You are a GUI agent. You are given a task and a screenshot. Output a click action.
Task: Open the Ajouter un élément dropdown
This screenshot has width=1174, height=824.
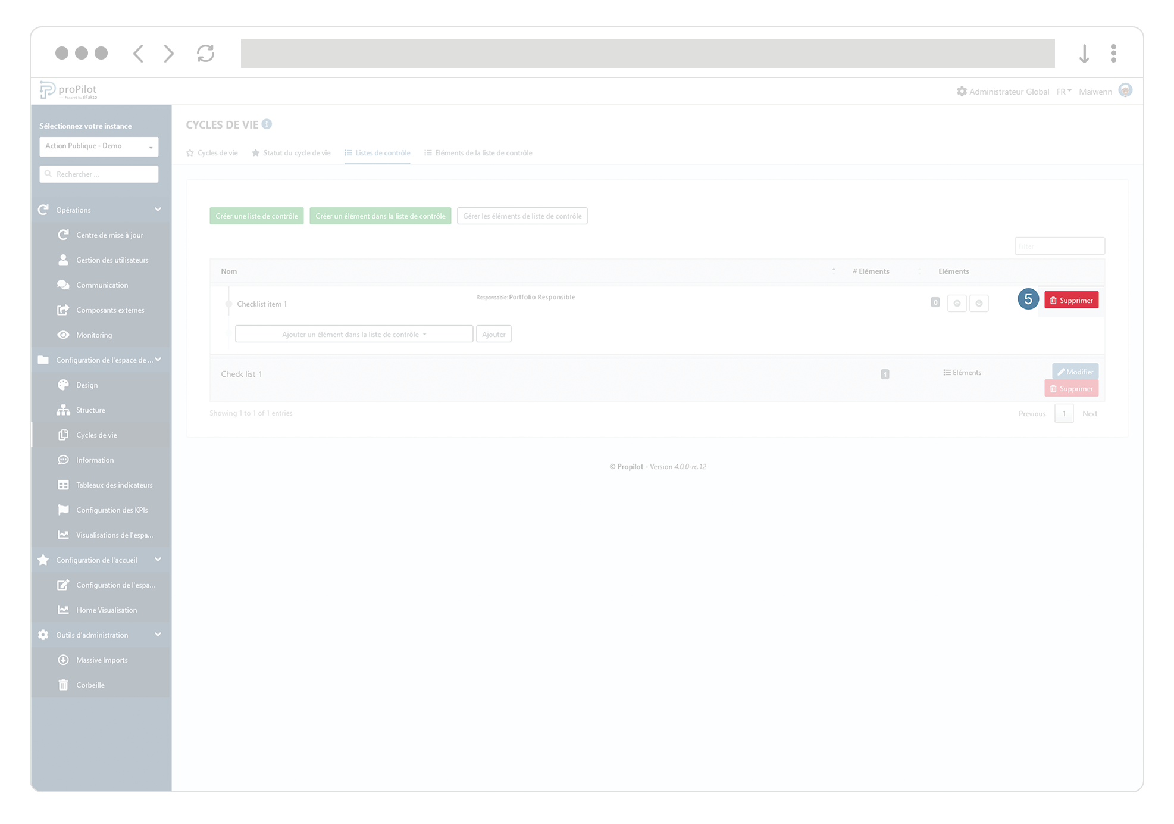click(353, 334)
